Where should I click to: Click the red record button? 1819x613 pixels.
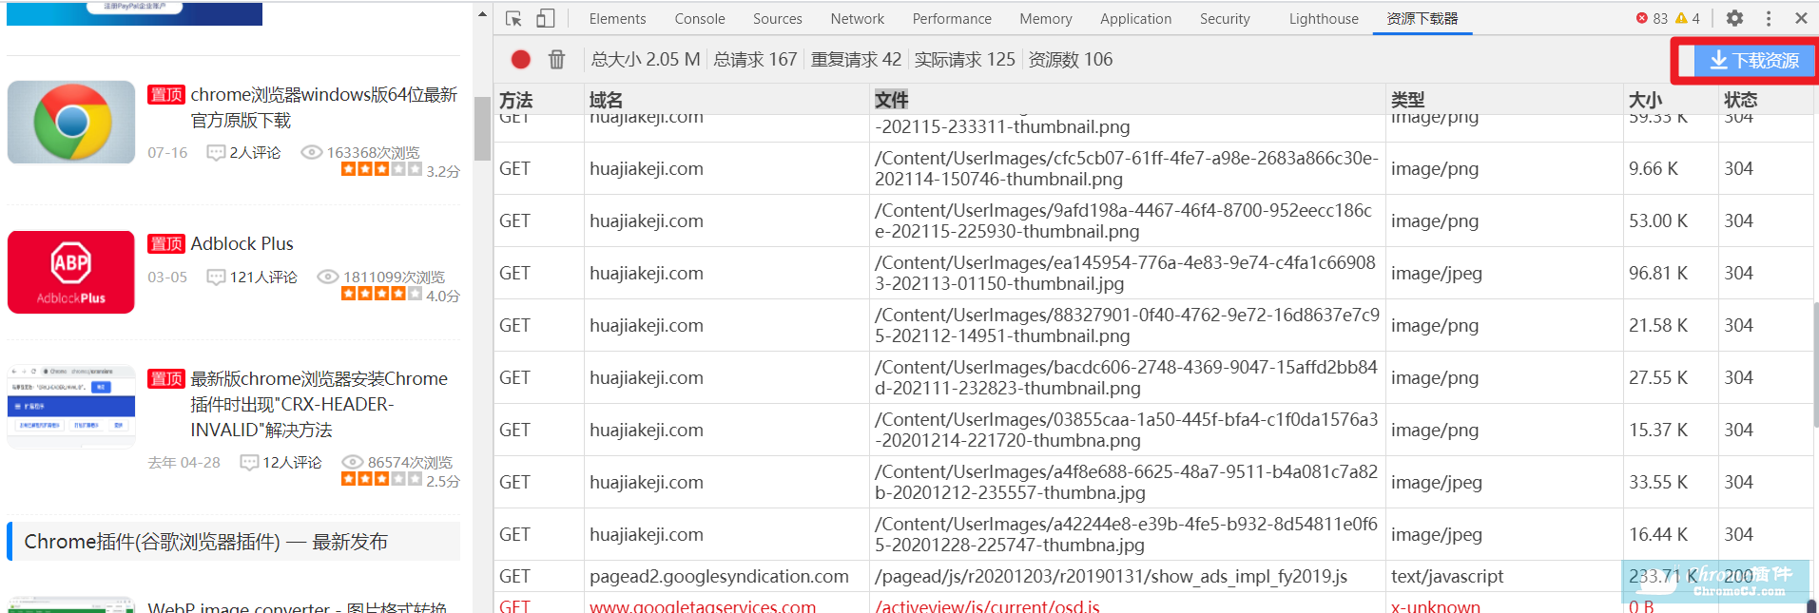coord(520,59)
